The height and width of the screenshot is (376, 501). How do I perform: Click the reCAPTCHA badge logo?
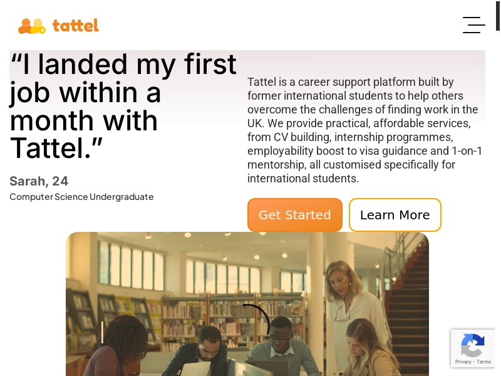pos(472,345)
